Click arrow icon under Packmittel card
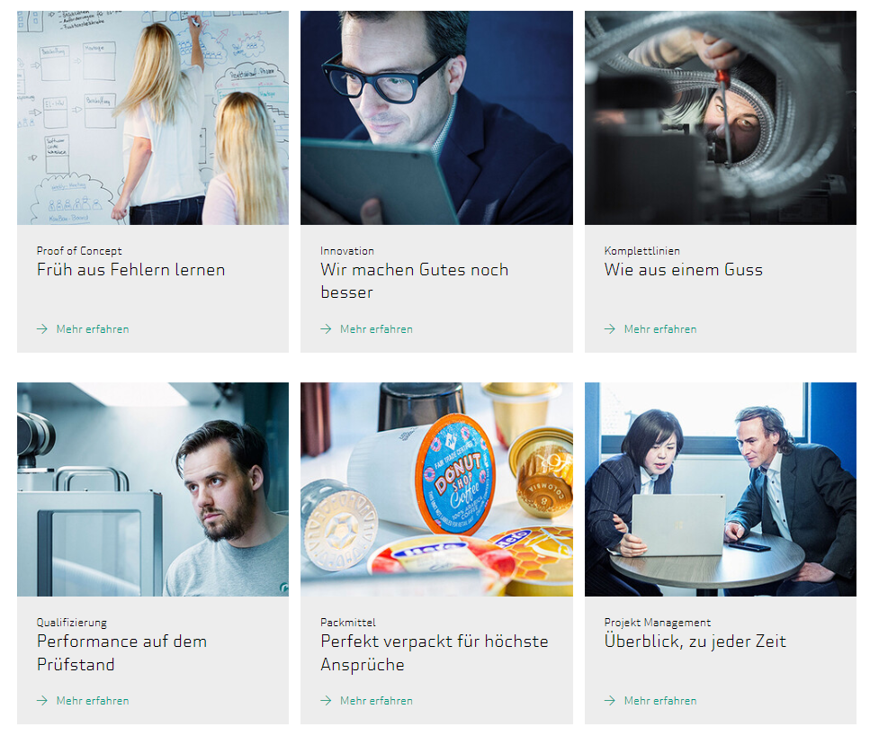 [x=326, y=701]
